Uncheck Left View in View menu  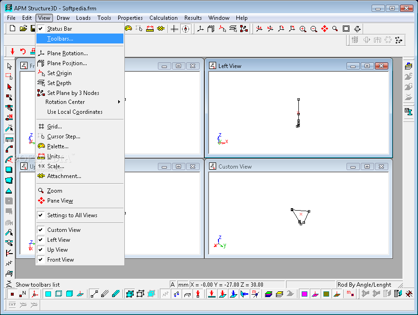click(x=80, y=239)
